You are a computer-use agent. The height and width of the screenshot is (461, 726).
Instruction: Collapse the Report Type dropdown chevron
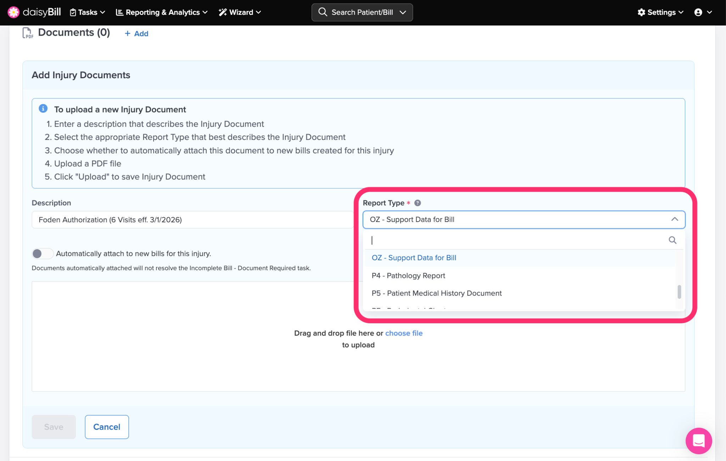(674, 220)
